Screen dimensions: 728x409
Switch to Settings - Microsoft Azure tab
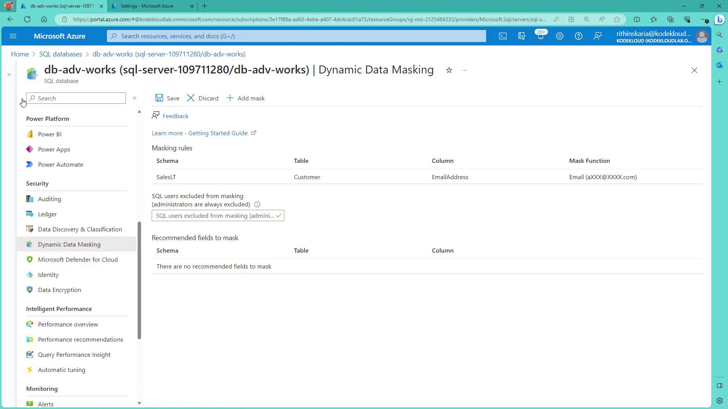click(147, 6)
